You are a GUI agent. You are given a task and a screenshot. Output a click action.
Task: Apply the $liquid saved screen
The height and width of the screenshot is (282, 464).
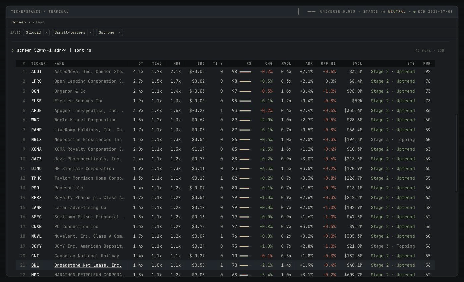point(33,32)
